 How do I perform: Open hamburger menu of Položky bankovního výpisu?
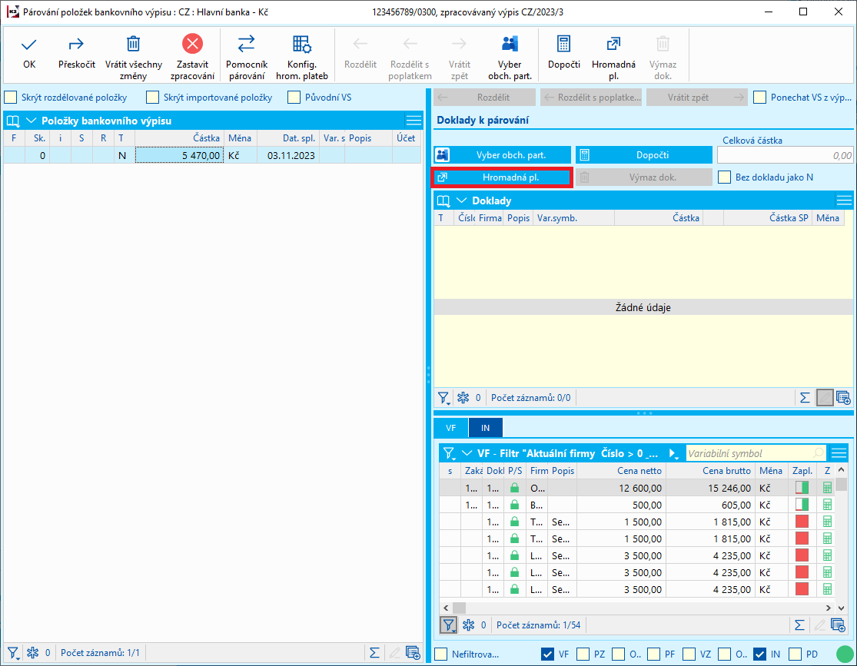414,120
